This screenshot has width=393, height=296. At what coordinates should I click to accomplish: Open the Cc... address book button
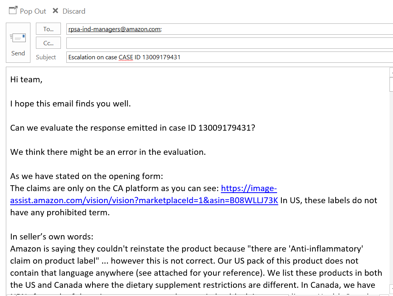(x=48, y=43)
